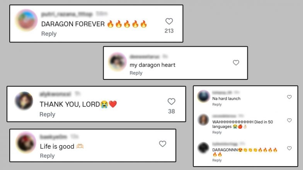
Task: Heart the 'Na hard launch' comment
Action: (289, 97)
